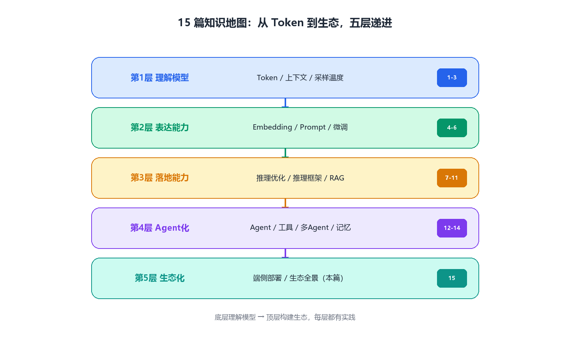The width and height of the screenshot is (570, 342).
Task: Click the 第4层 Agent化 label
Action: tap(160, 228)
